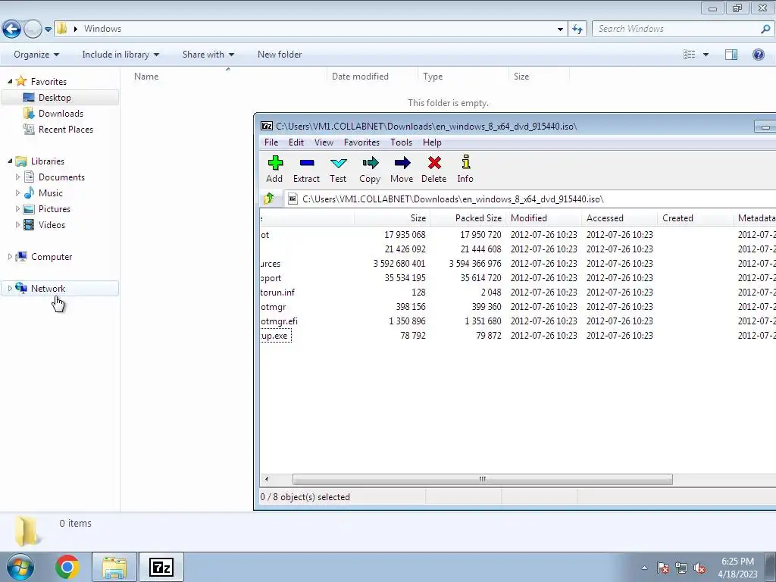Toggle the Explorer preview pane

click(731, 55)
